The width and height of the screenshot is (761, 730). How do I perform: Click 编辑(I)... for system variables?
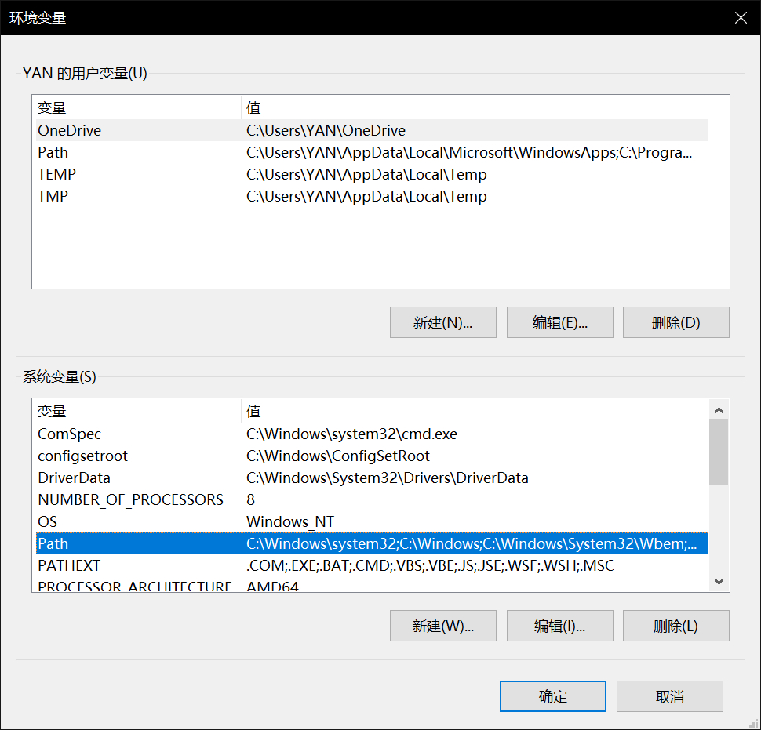pyautogui.click(x=559, y=626)
